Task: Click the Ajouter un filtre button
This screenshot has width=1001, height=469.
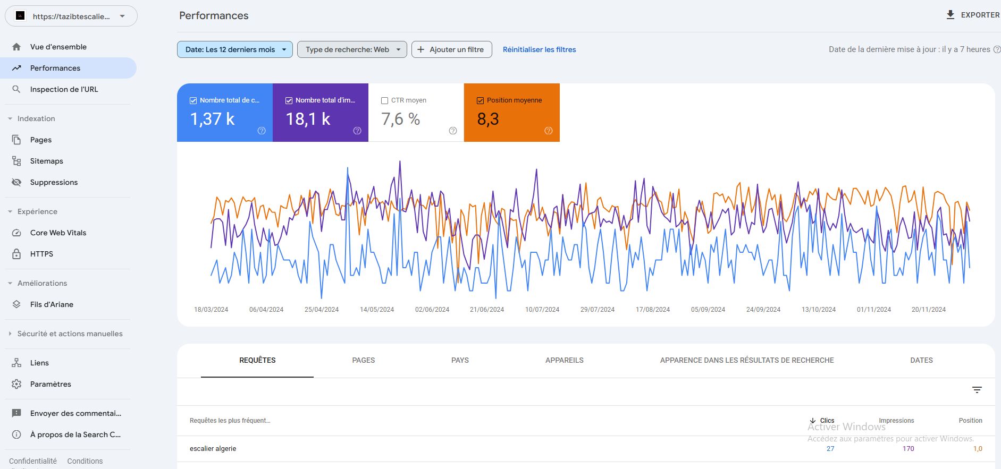Action: coord(451,49)
